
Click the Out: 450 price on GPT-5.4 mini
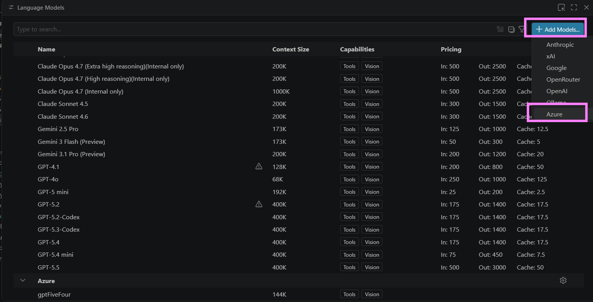point(490,254)
